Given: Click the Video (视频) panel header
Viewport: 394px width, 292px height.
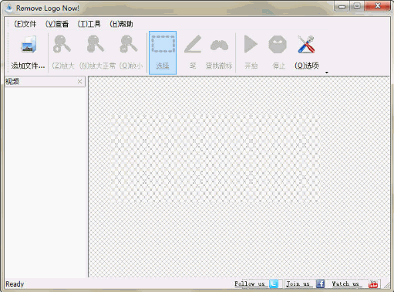Looking at the screenshot, I should click(x=45, y=82).
